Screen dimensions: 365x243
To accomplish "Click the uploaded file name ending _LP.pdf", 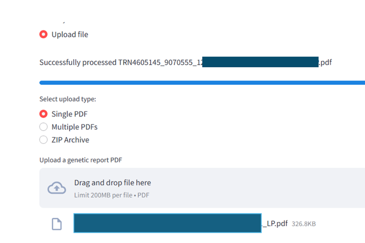I will point(275,223).
